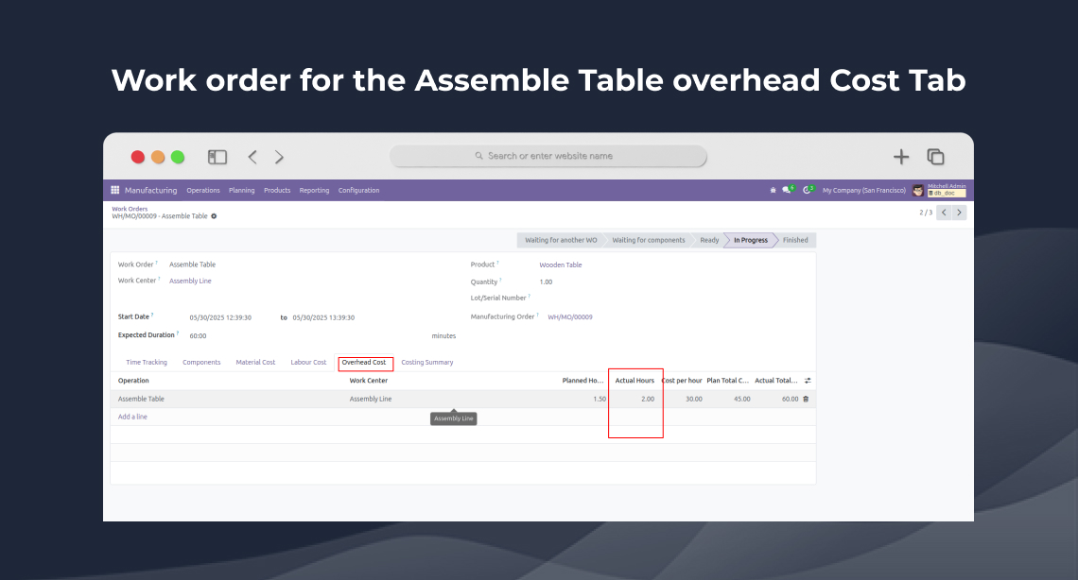Switch to the Costing Summary tab
The width and height of the screenshot is (1078, 580).
[426, 363]
